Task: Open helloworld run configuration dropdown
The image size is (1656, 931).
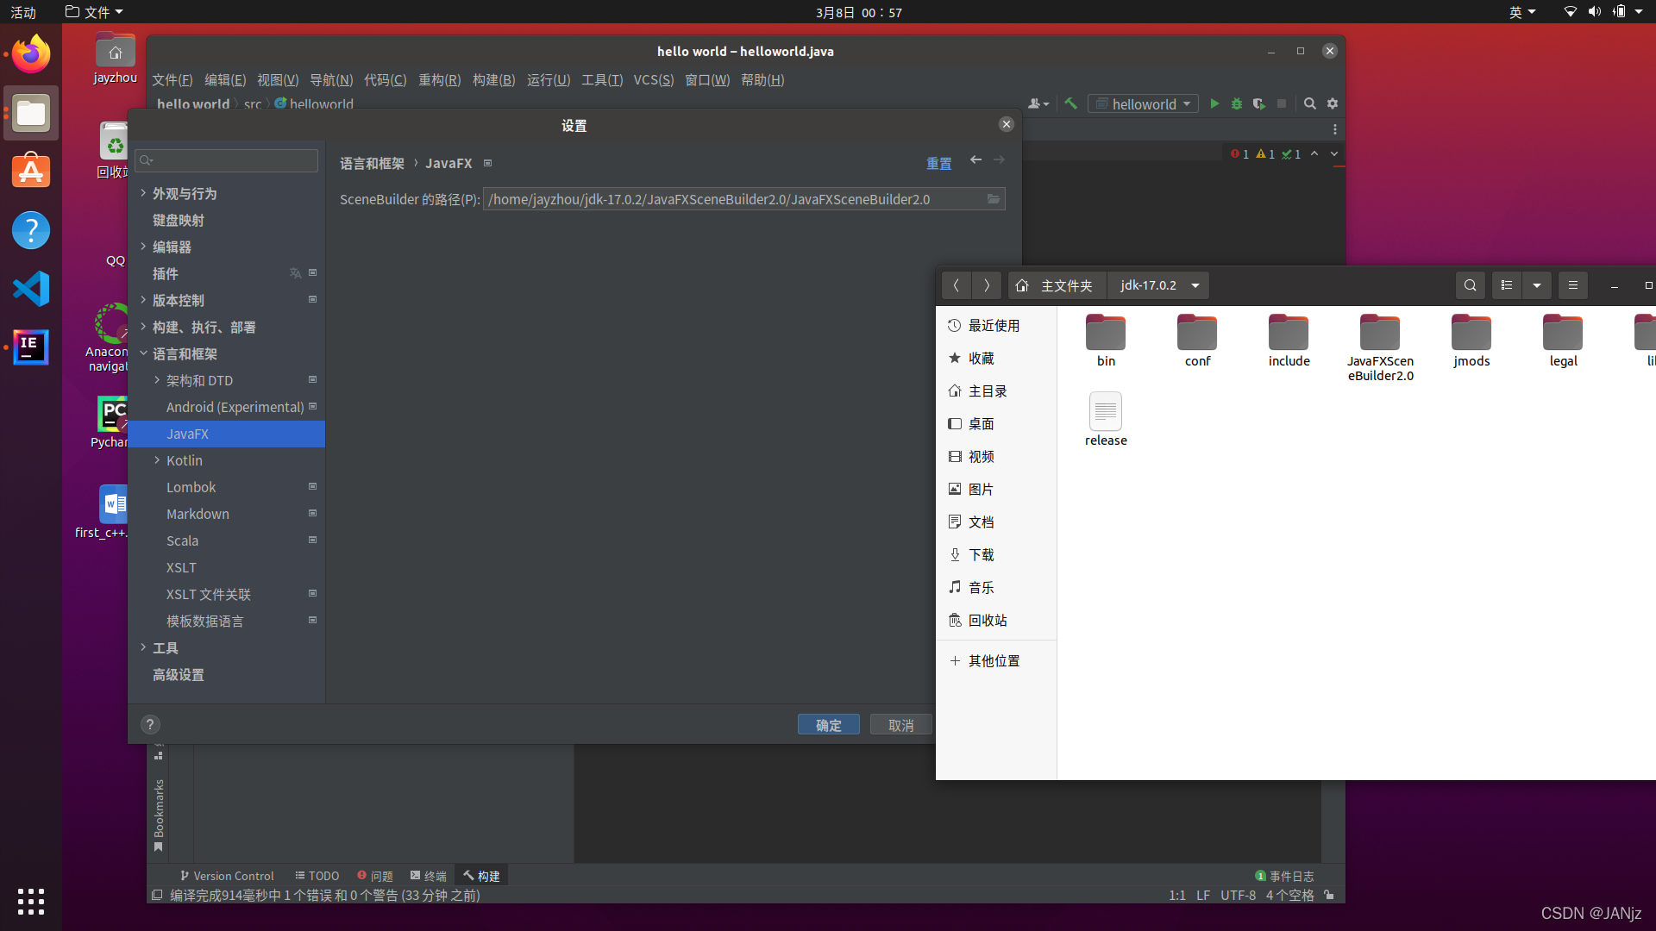Action: tap(1143, 103)
